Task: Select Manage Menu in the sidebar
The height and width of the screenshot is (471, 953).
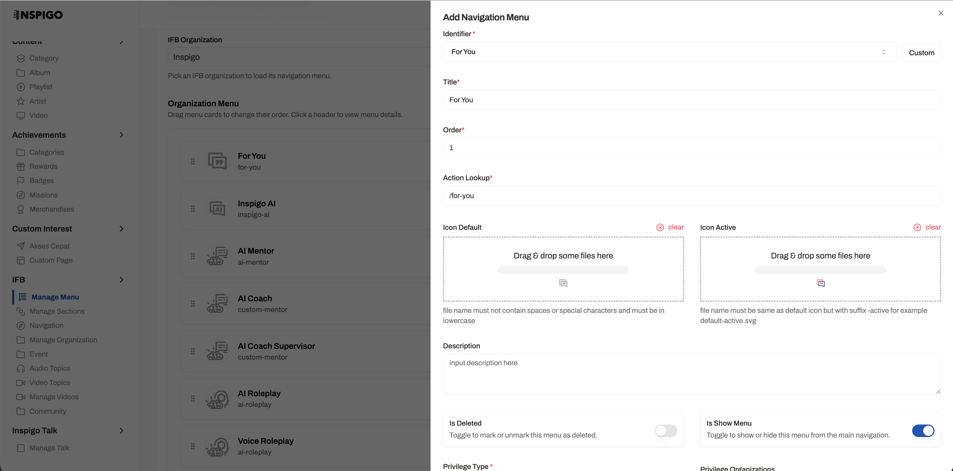Action: [x=55, y=297]
